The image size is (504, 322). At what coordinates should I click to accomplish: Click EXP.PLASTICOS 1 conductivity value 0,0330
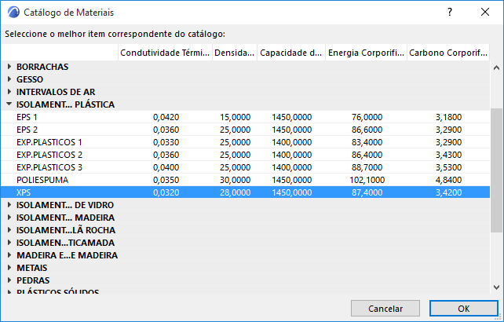click(166, 142)
